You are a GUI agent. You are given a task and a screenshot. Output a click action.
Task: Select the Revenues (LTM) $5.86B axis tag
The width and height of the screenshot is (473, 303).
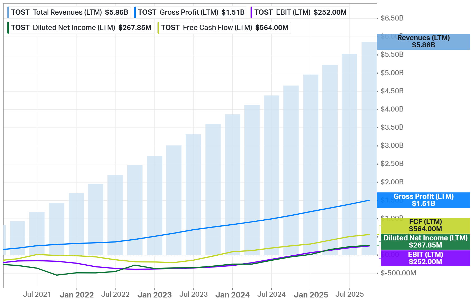(x=423, y=42)
